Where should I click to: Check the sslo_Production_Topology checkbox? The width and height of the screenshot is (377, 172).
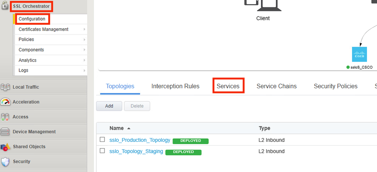102,140
